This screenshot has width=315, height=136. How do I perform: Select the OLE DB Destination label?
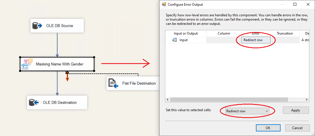click(60, 103)
